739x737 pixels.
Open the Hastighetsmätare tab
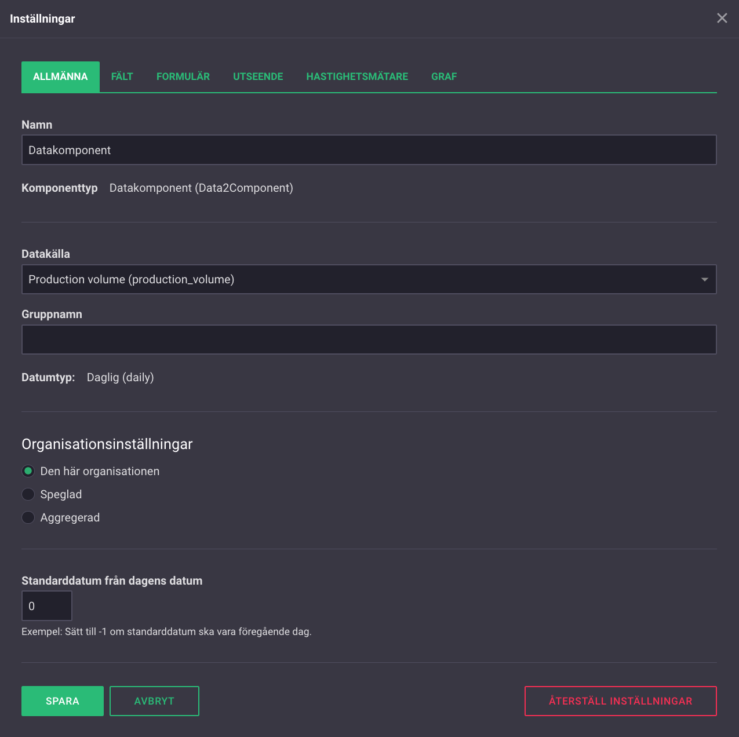click(357, 76)
